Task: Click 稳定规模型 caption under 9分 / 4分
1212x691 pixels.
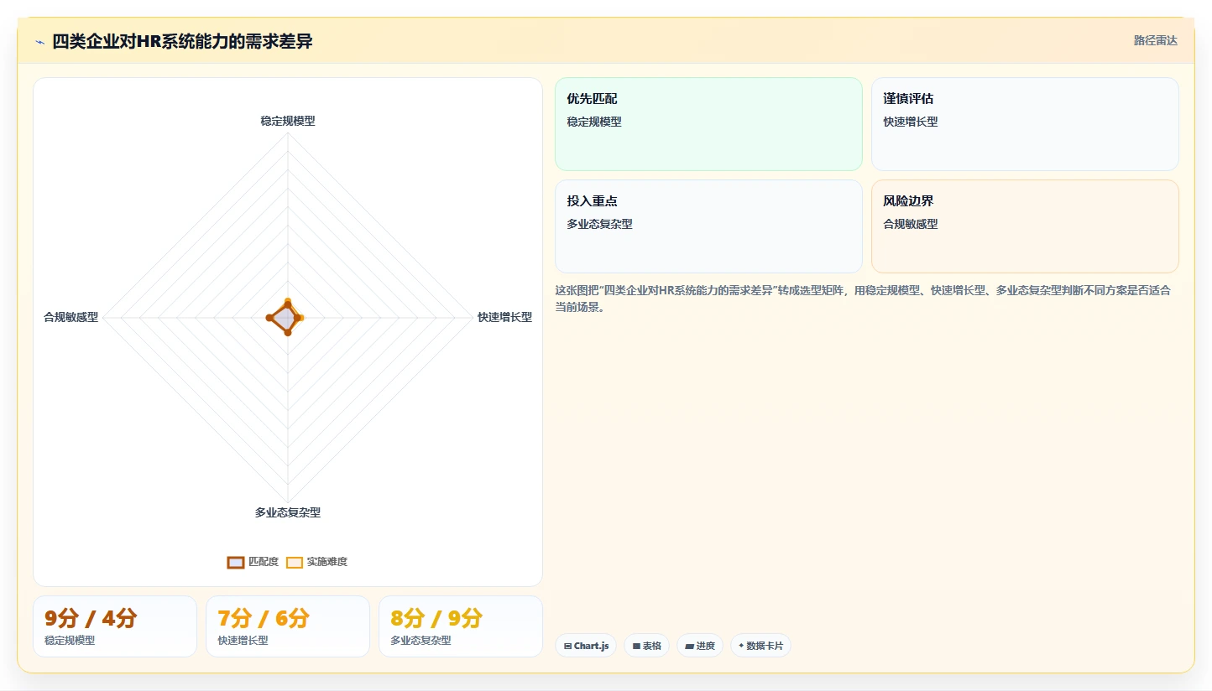Action: [70, 641]
